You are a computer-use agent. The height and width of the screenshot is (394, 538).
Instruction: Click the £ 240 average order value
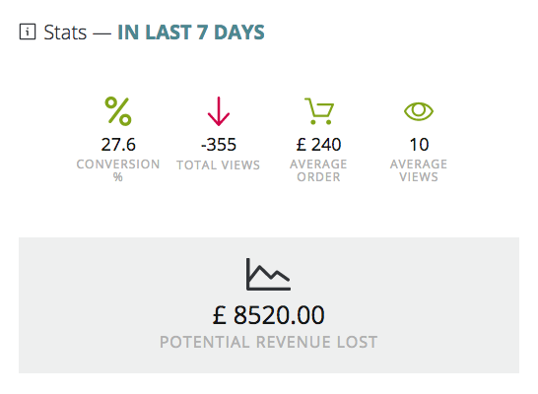click(x=318, y=145)
